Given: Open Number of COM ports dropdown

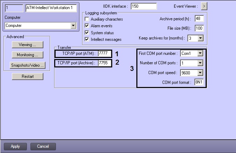Looking at the screenshot, I should [x=200, y=63].
